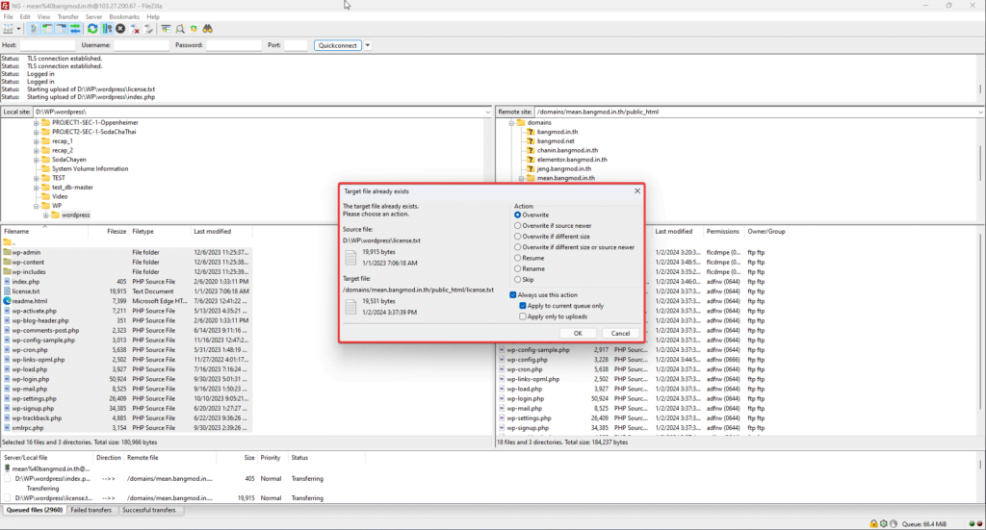Screen dimensions: 986x530
Task: Uncheck 'Always use this action' checkbox
Action: click(513, 294)
